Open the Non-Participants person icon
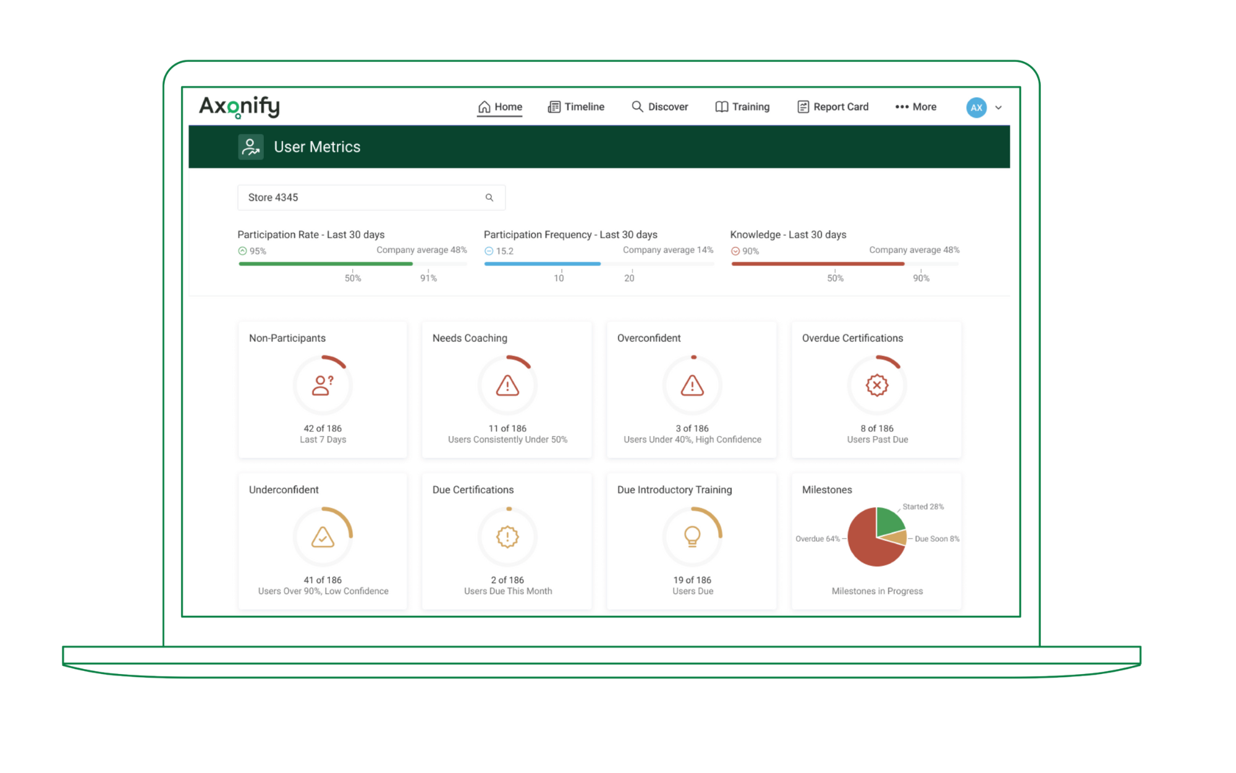This screenshot has width=1236, height=773. [323, 385]
